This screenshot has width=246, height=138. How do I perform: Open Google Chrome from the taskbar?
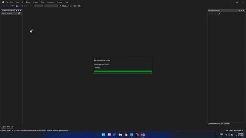click(x=126, y=135)
